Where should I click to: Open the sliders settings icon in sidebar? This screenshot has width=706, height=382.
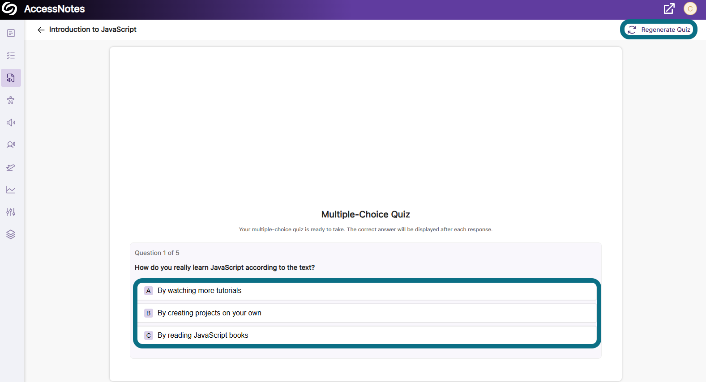pyautogui.click(x=11, y=212)
